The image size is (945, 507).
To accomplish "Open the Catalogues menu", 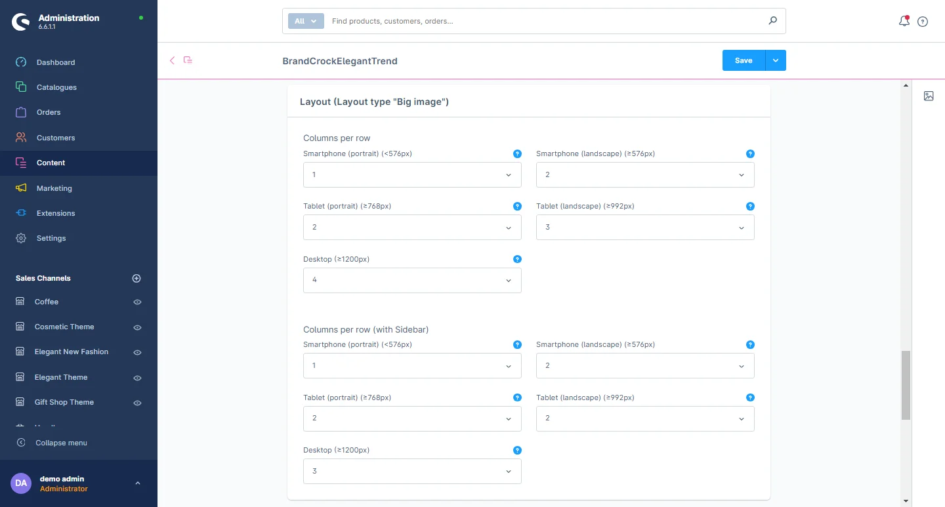I will click(x=56, y=87).
